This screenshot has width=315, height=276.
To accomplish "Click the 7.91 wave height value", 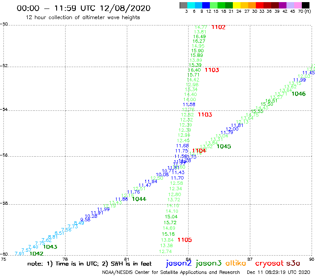I will click(20, 253).
